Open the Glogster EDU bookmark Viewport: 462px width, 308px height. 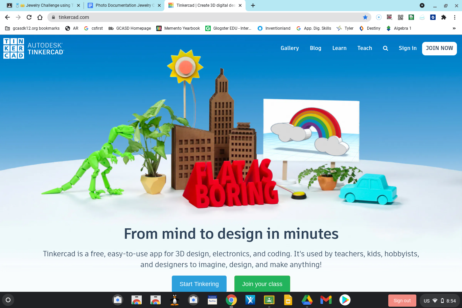(228, 28)
